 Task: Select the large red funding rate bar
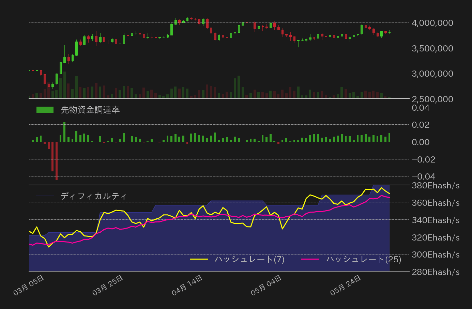click(x=56, y=160)
